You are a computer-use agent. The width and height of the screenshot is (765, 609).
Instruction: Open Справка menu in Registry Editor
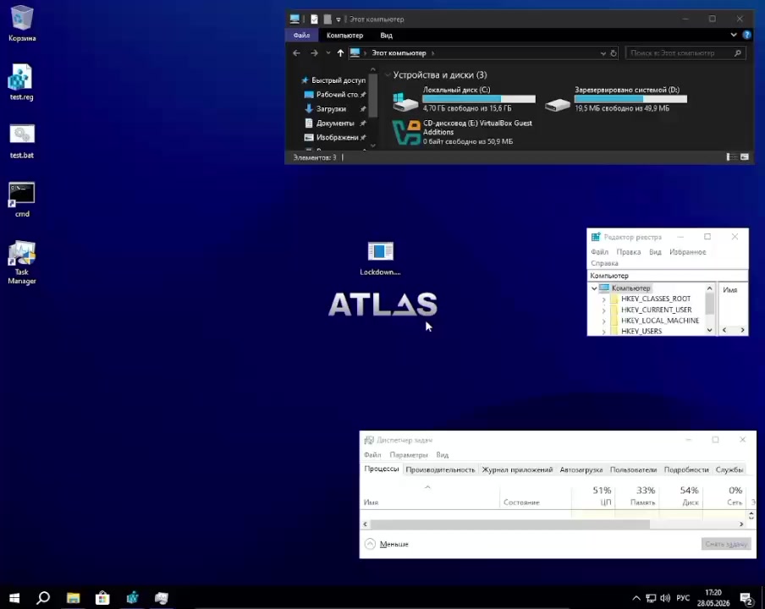click(x=604, y=263)
